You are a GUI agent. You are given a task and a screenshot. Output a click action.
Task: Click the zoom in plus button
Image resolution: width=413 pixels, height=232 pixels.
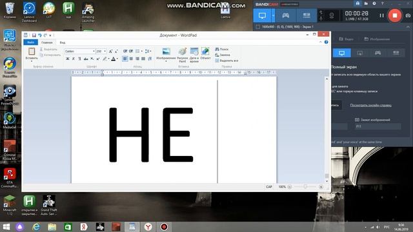(x=321, y=187)
